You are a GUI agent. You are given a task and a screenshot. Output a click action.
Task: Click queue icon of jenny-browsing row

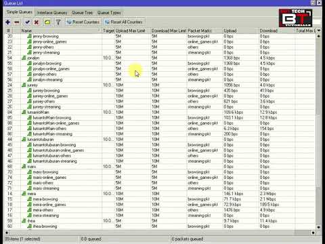[x=30, y=36]
